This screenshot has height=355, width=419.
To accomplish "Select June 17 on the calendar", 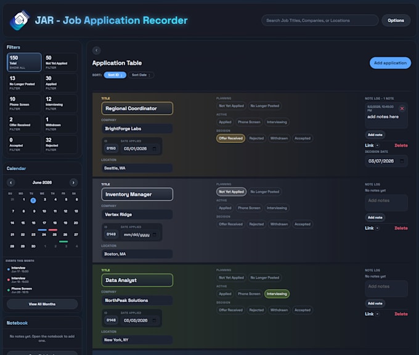I will pos(44,223).
